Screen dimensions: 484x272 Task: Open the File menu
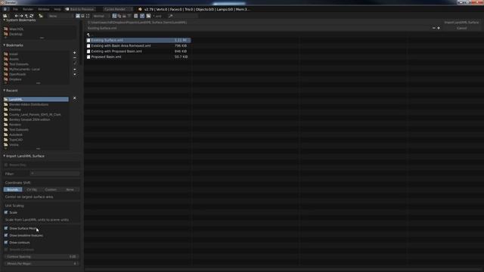click(15, 9)
